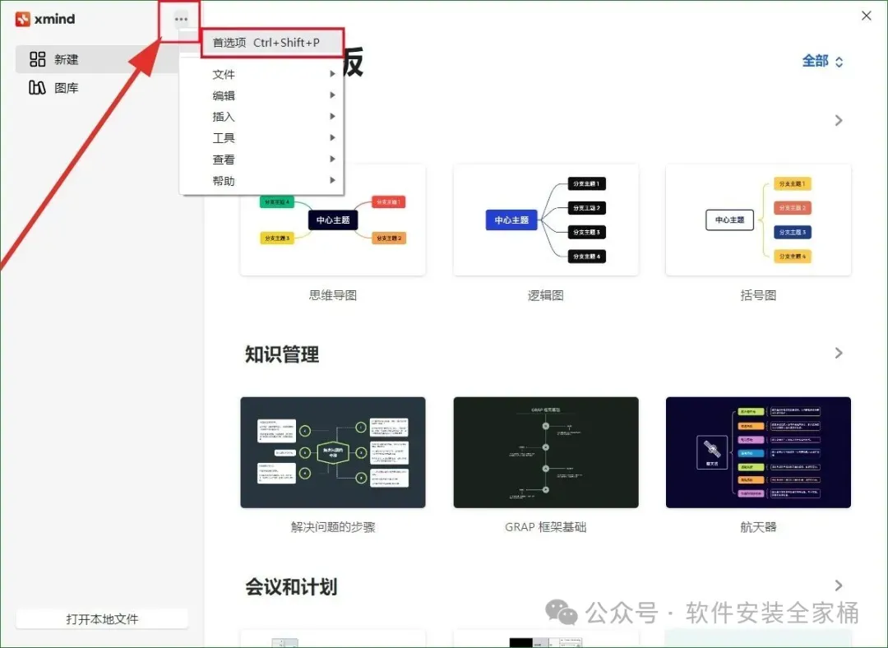Expand the arrow beside 插入
Image resolution: width=888 pixels, height=648 pixels.
click(x=332, y=116)
